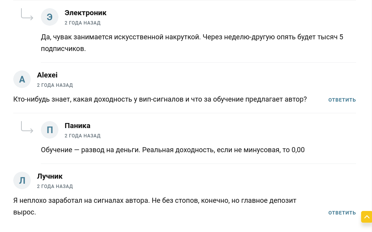Screen dimensions: 372x232
Task: Click ОТВЕТИТЬ under Лучник's comment
Action: tap(342, 213)
